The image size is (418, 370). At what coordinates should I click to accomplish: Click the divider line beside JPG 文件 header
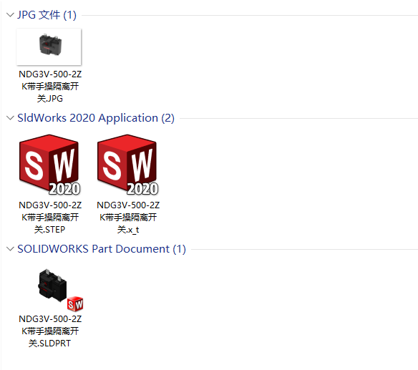[x=250, y=16]
